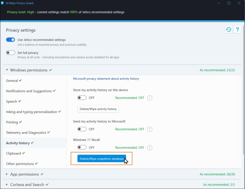Click the Delete/Wipe activity history button
Screen dimensions: 245x189
98,109
